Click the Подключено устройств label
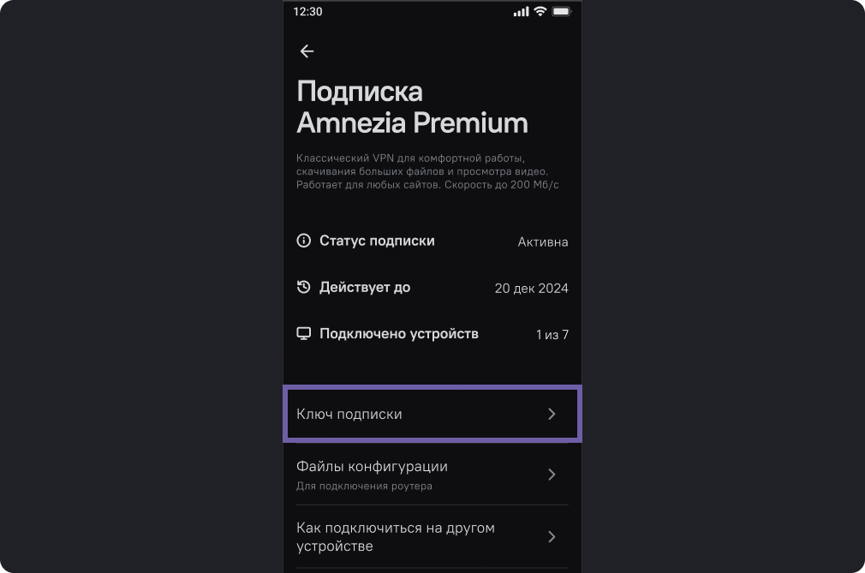Screen dimensions: 865x573 click(x=399, y=334)
